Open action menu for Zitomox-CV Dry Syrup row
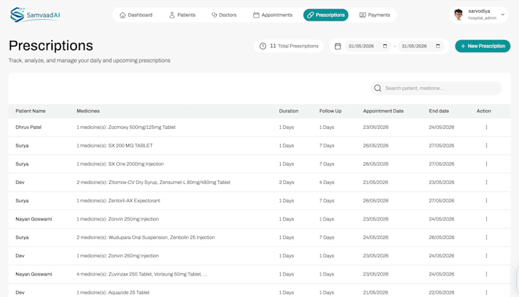 click(486, 182)
